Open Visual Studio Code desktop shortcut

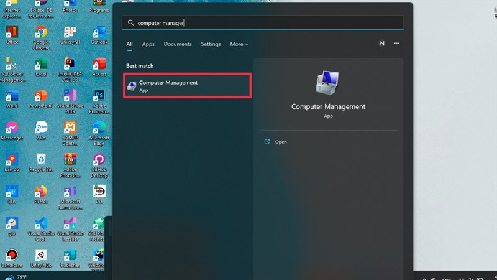[41, 226]
